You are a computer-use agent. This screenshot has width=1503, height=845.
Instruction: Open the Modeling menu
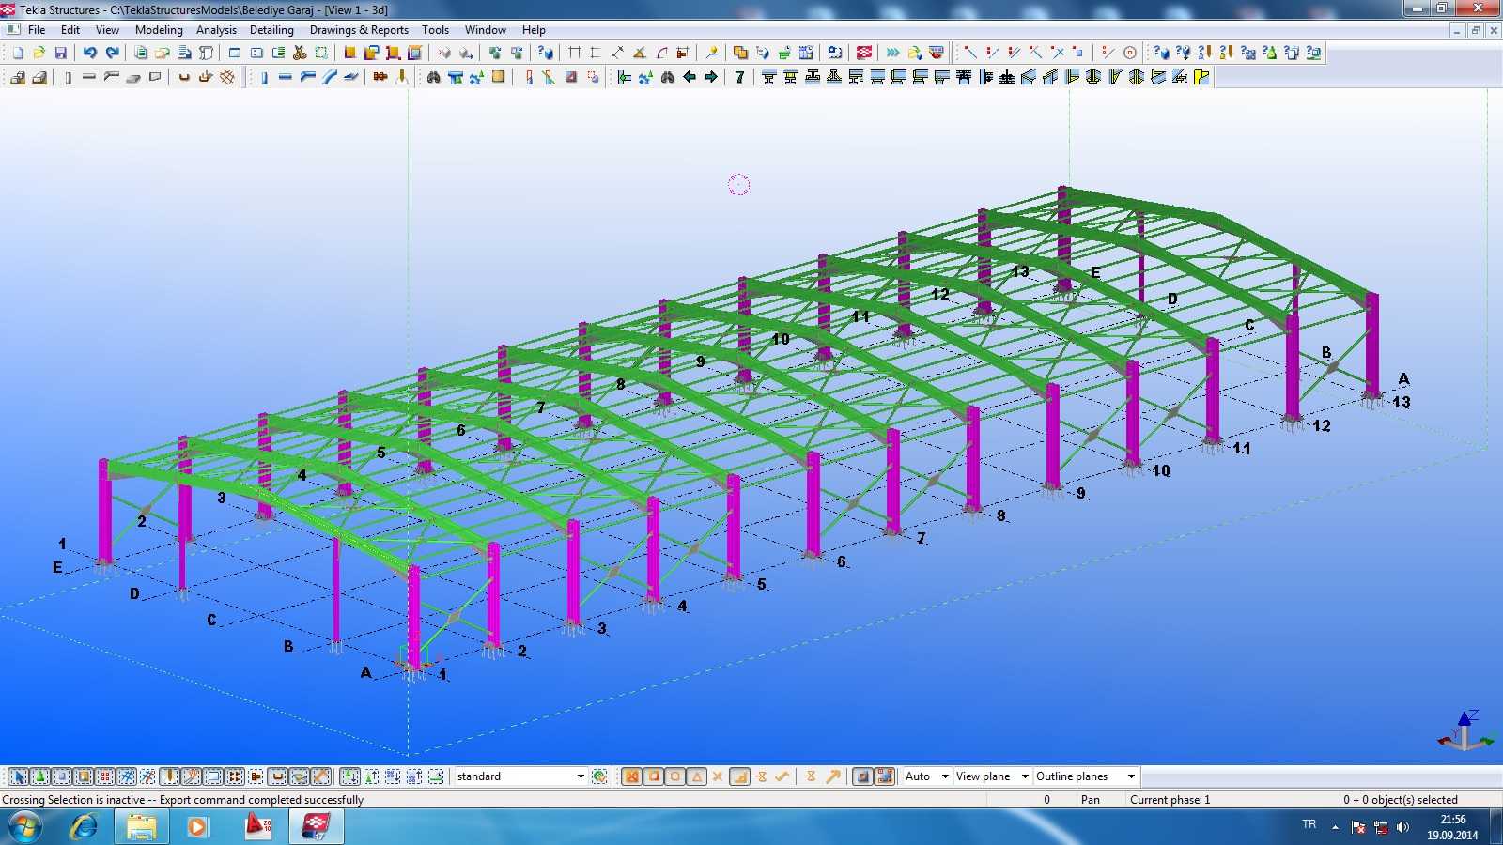[159, 30]
